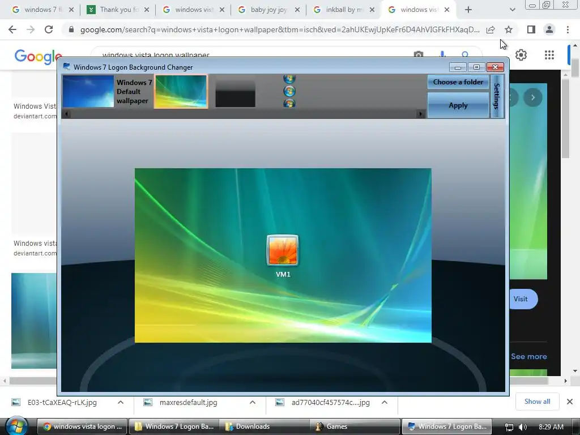Viewport: 580px width, 435px height.
Task: Switch to the first 'windows 7' tab
Action: click(x=43, y=10)
